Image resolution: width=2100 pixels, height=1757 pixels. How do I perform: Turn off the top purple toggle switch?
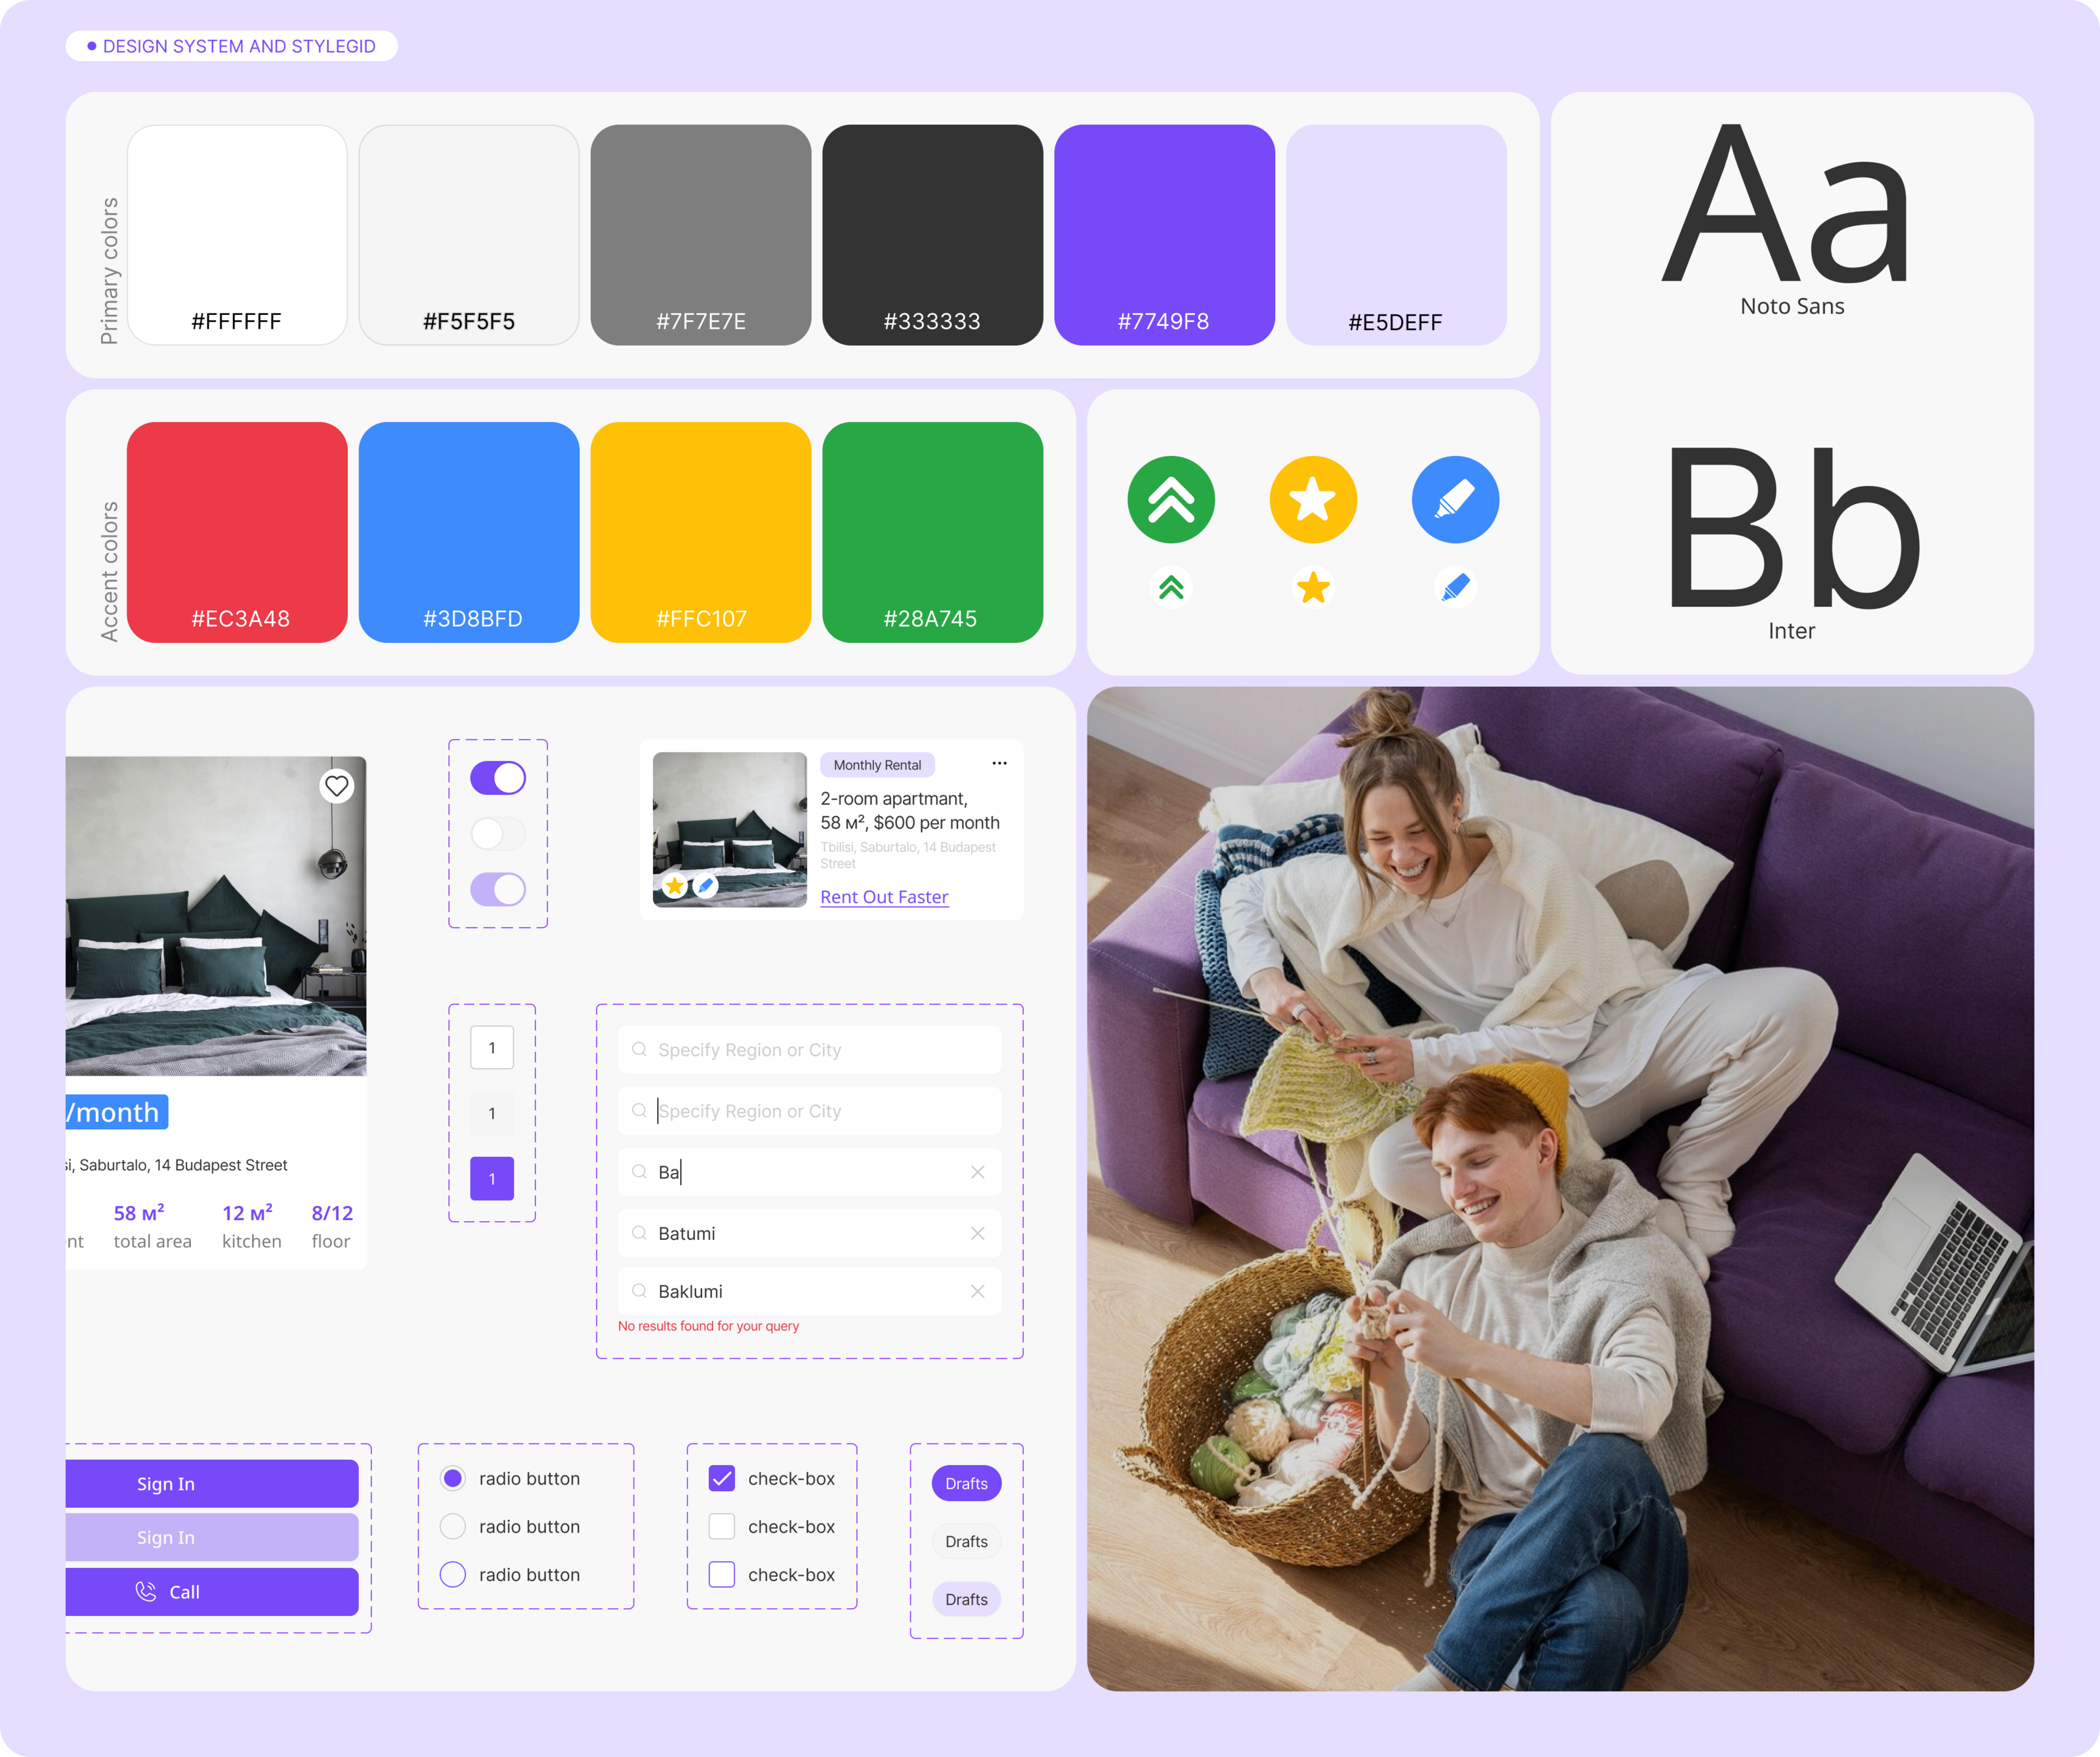[x=498, y=778]
